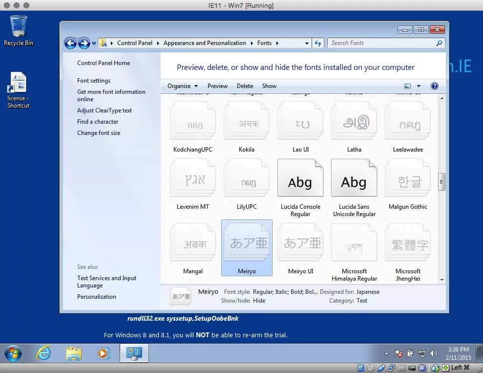The image size is (483, 373).
Task: Select the Lao UI font icon
Action: click(300, 121)
